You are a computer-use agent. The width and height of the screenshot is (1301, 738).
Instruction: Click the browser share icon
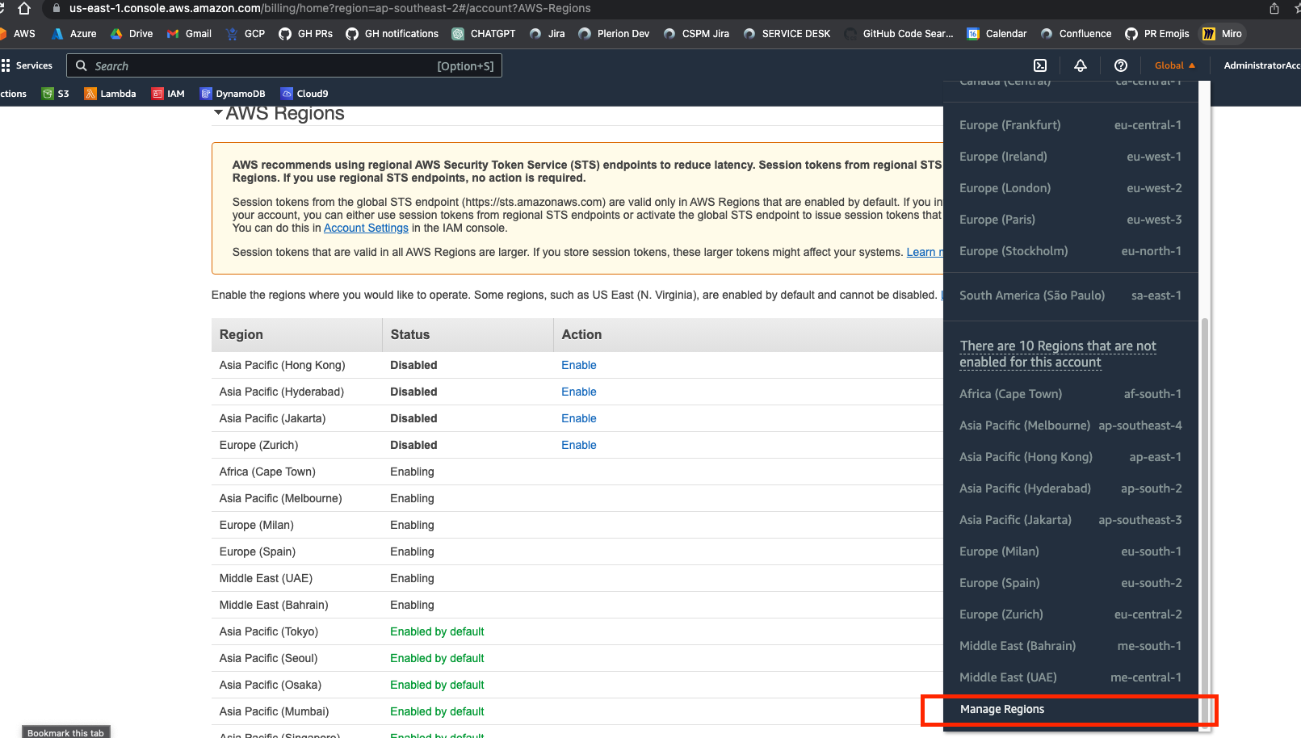point(1274,8)
